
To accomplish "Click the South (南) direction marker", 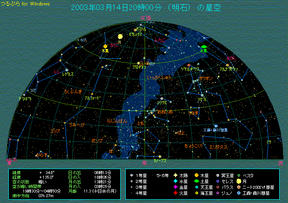I will click(145, 162).
